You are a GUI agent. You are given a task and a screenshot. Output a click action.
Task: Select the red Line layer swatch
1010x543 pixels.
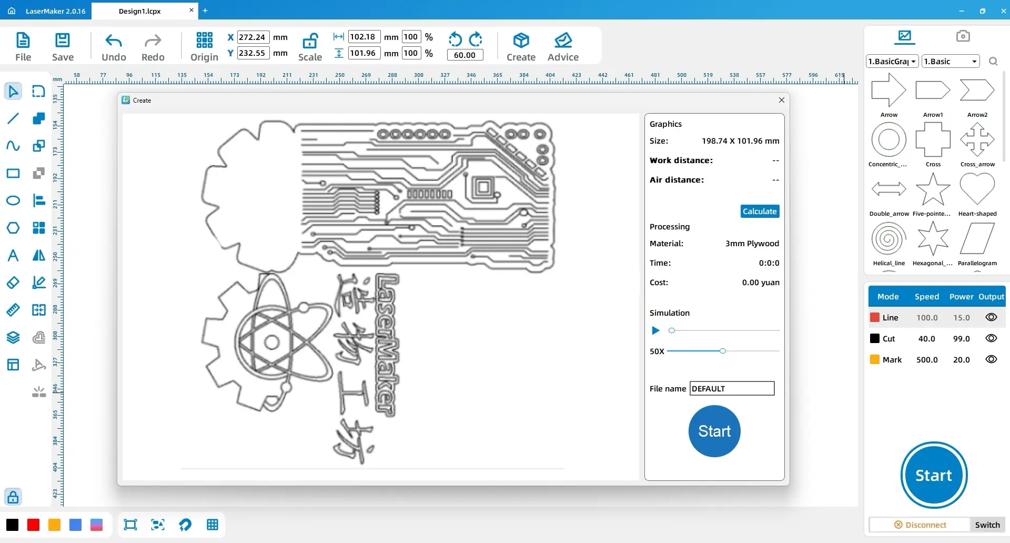(875, 317)
